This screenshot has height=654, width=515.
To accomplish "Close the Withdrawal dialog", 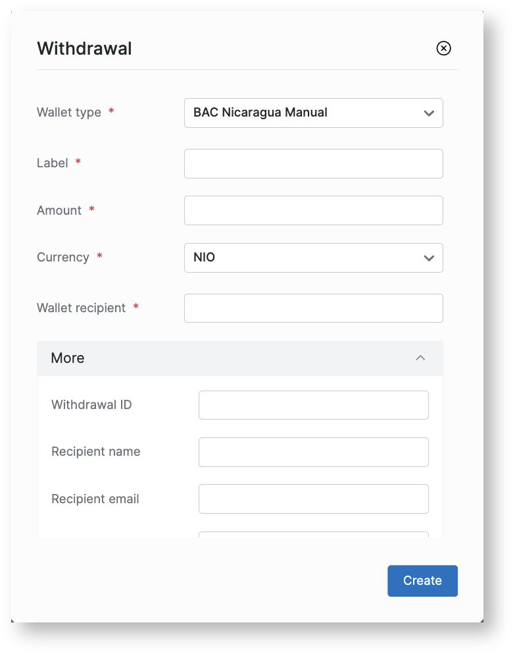I will click(444, 48).
